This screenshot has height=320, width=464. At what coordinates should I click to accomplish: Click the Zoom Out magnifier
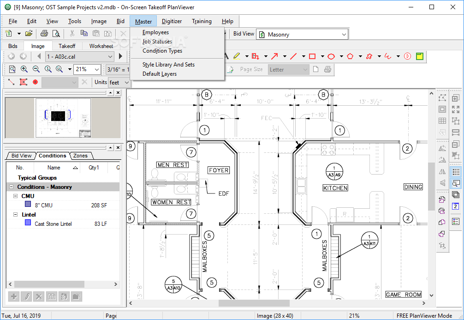36,69
